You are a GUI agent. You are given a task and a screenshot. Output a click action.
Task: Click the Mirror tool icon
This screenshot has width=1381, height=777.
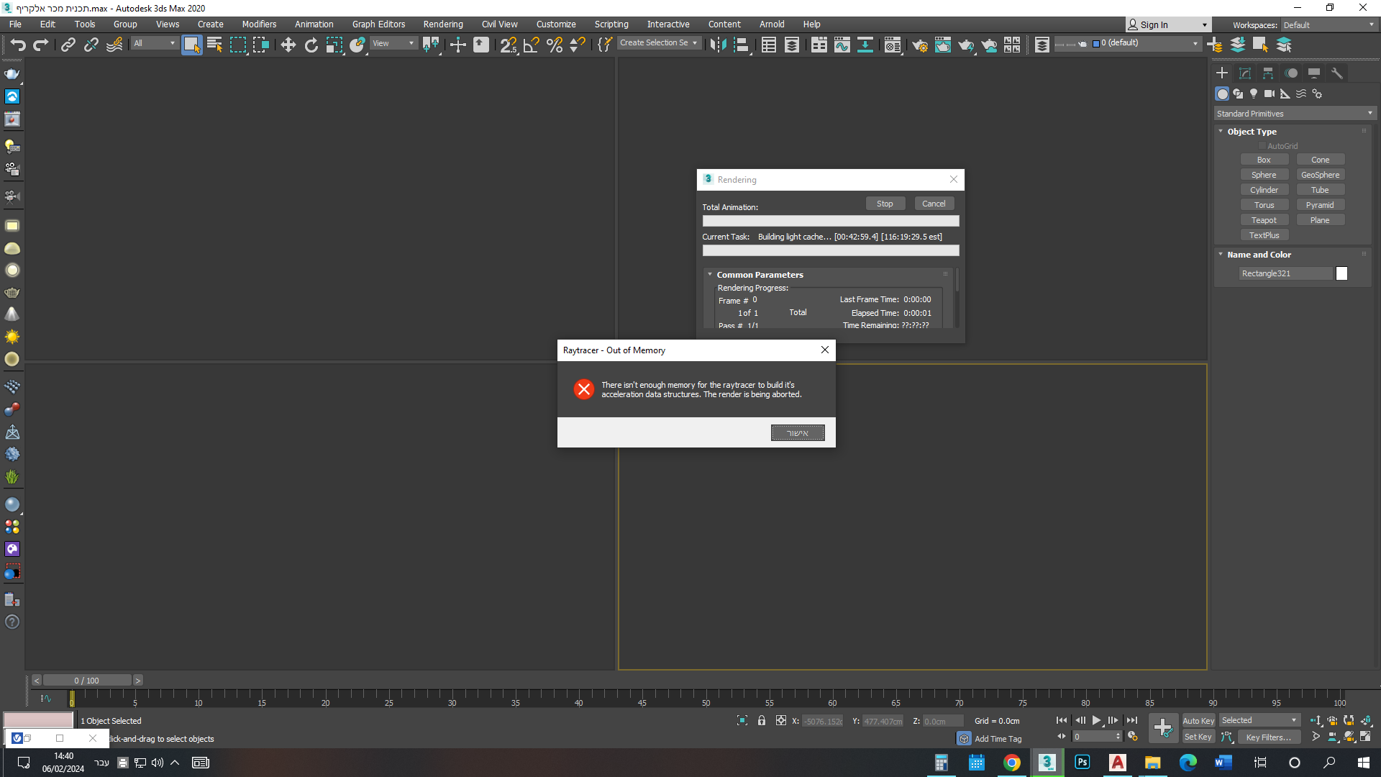point(717,45)
